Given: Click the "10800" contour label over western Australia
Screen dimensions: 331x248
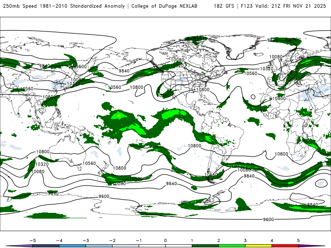Looking at the screenshot, I should pyautogui.click(x=43, y=152).
